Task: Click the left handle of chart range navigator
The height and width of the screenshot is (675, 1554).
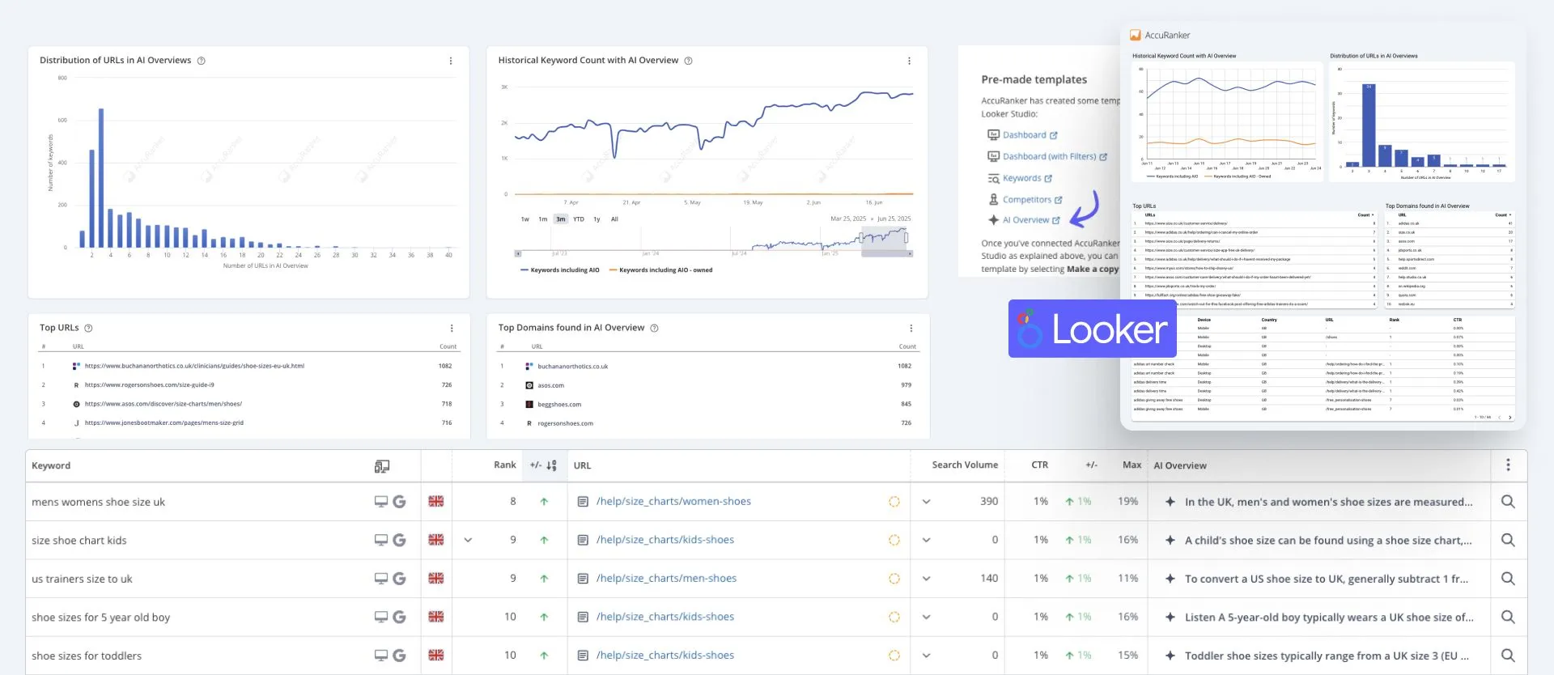Action: click(x=863, y=238)
